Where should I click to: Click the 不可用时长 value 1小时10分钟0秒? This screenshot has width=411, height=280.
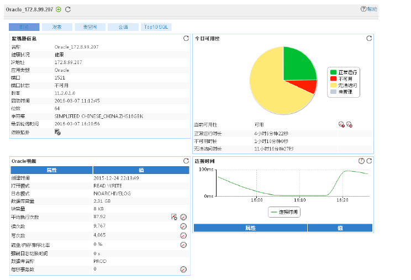[271, 141]
